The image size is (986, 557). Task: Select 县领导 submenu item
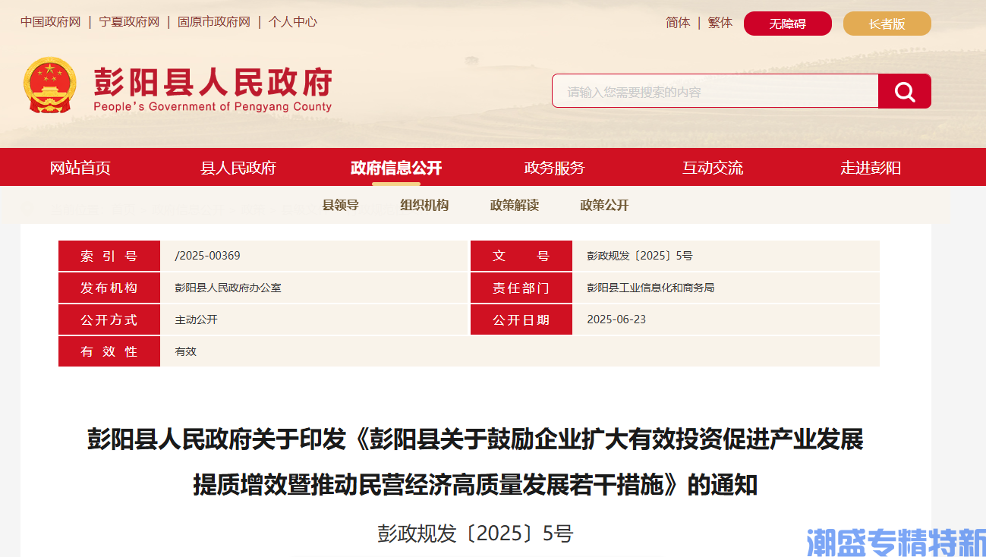tap(341, 205)
